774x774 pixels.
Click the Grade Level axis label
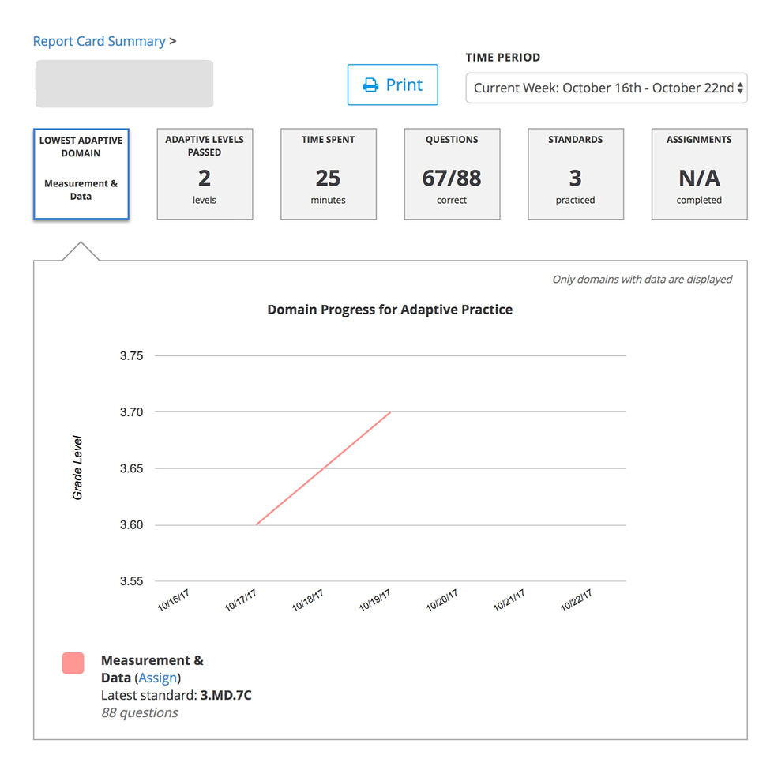77,468
